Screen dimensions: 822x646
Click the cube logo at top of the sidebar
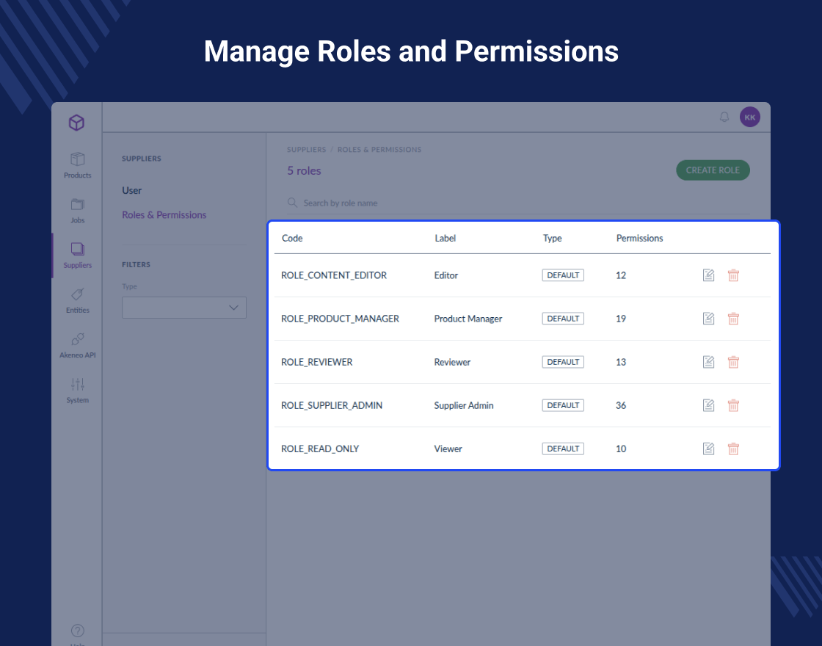pos(76,123)
